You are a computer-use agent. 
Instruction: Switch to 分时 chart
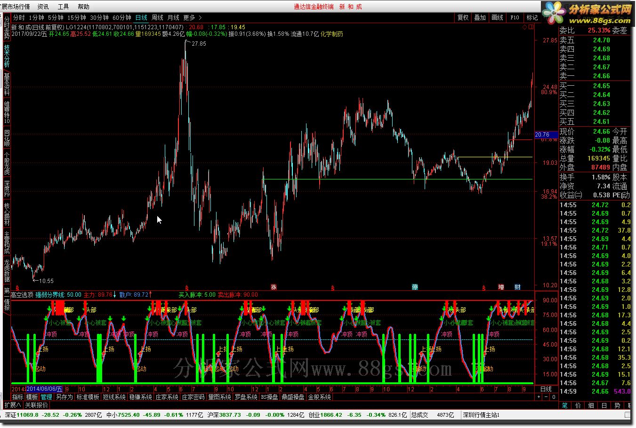coord(19,17)
